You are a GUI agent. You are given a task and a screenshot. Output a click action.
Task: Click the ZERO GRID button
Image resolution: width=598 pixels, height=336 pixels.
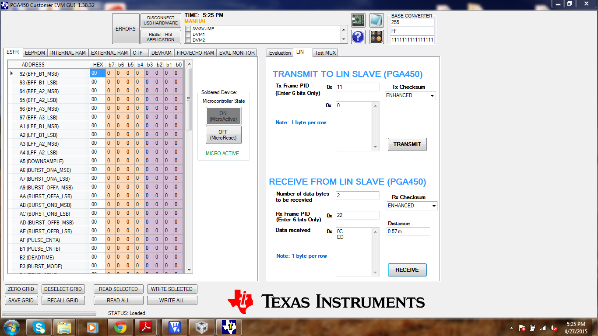(21, 289)
